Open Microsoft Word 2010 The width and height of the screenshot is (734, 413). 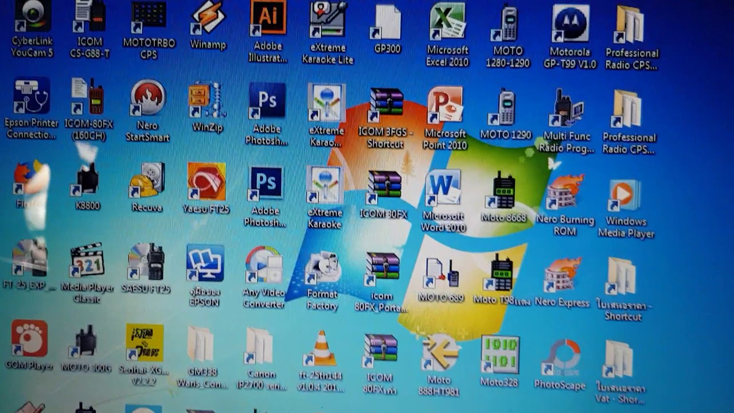(x=443, y=201)
